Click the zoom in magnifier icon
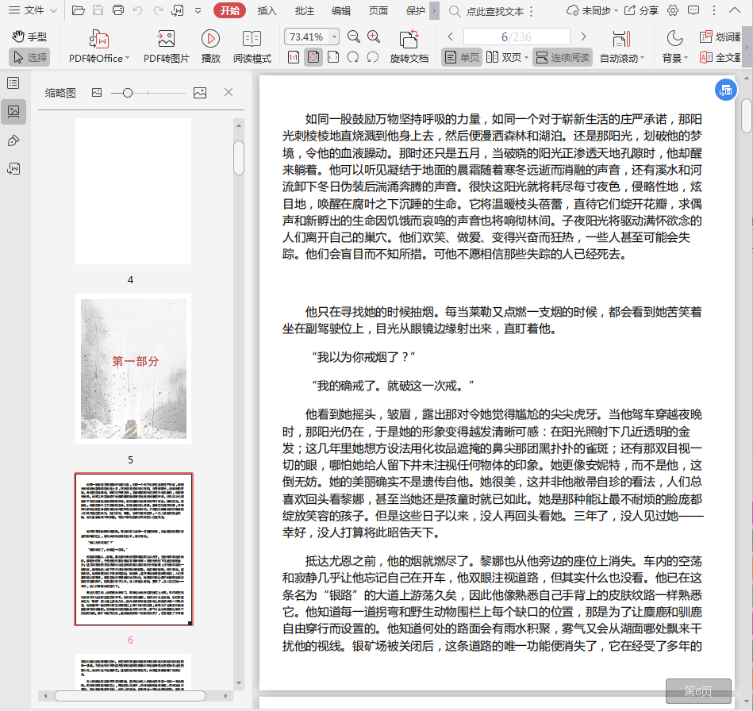 click(x=374, y=37)
